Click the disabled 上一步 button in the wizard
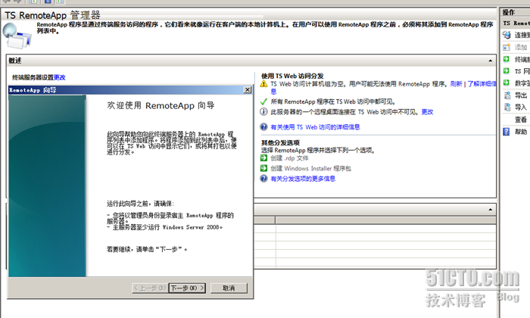 (x=150, y=288)
